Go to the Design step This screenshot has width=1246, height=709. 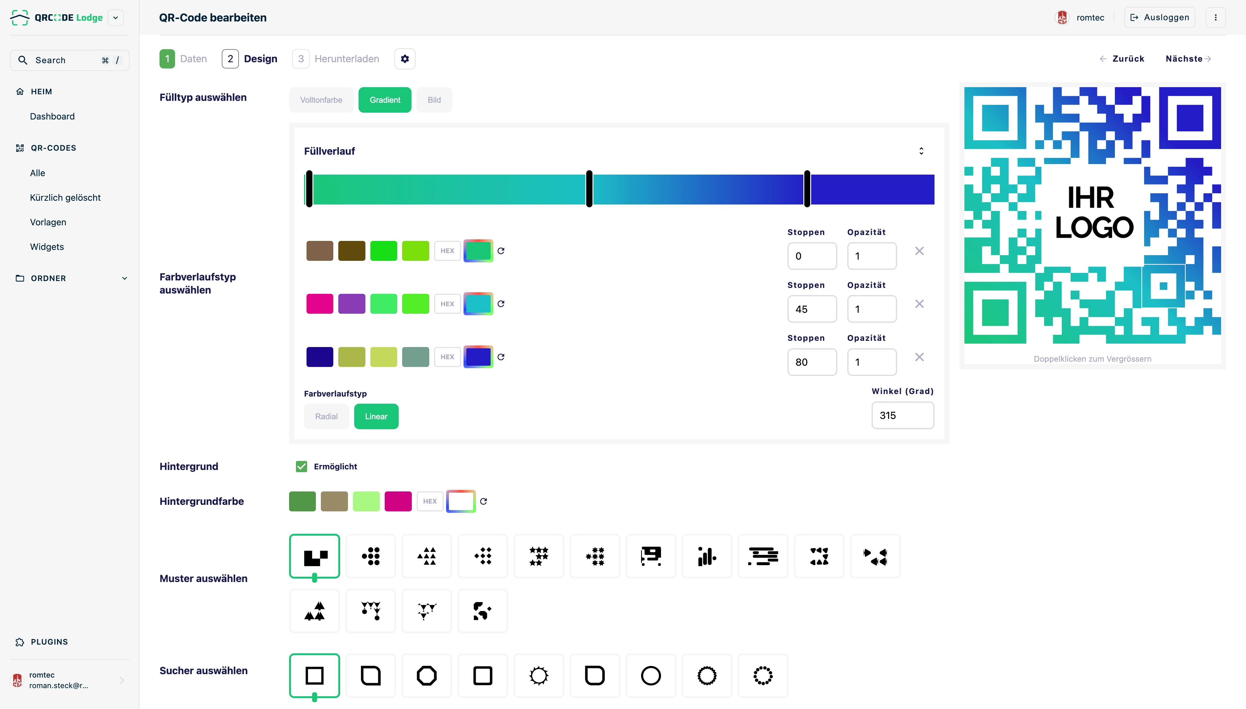[250, 59]
